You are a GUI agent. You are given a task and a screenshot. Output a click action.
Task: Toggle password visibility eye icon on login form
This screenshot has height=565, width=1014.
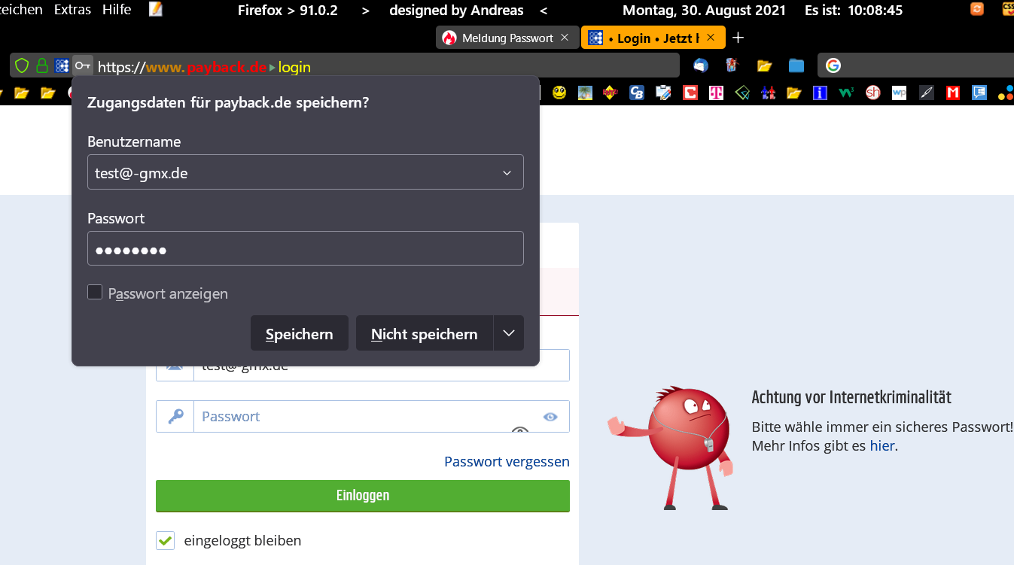click(x=550, y=417)
